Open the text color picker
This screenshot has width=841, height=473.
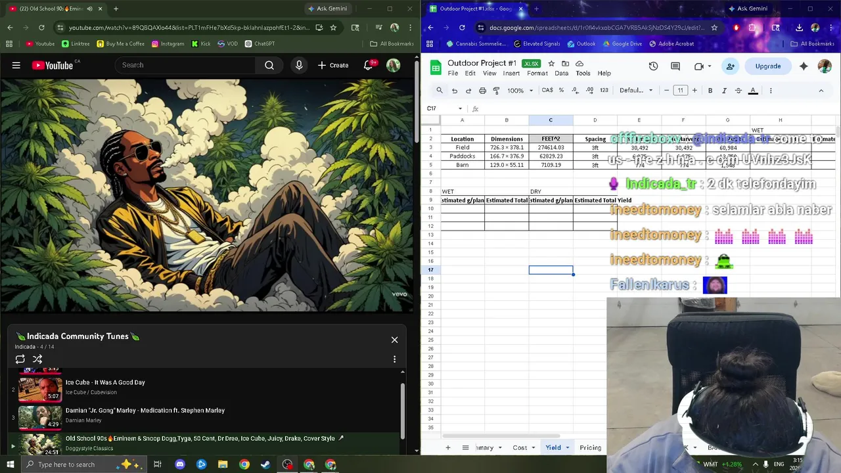pos(753,91)
